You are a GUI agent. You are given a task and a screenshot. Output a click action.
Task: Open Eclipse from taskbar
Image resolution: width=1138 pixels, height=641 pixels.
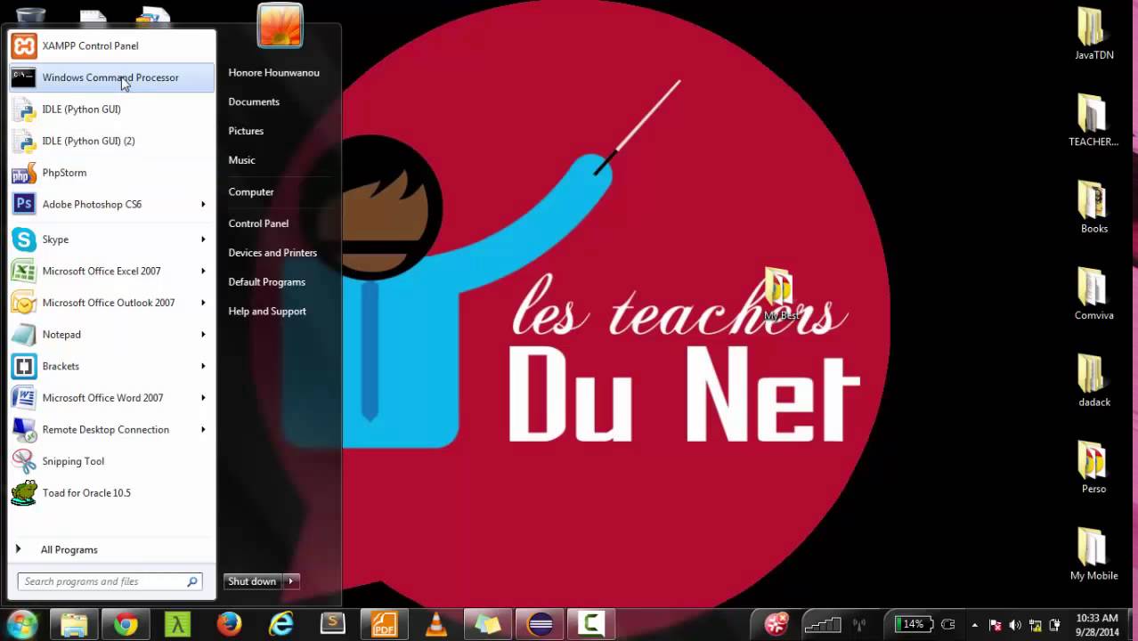click(x=540, y=624)
